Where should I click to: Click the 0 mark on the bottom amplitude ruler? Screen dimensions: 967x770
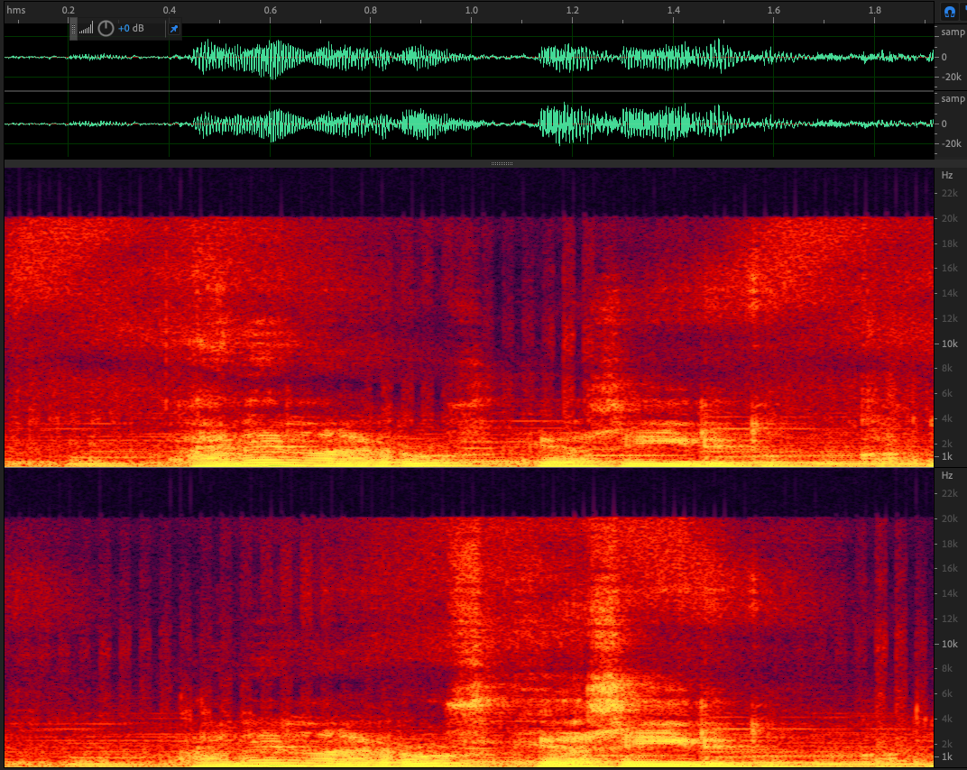click(x=944, y=124)
